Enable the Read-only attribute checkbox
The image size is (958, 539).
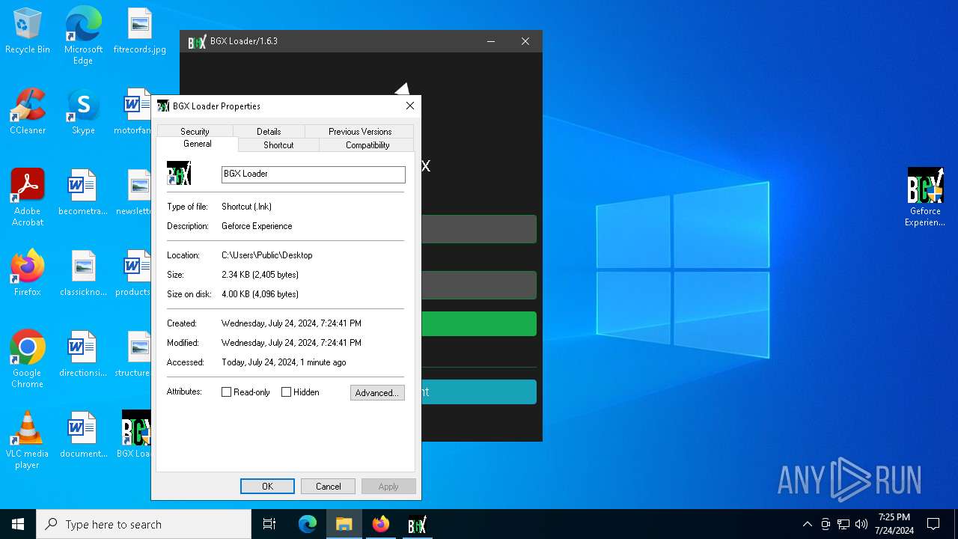tap(227, 392)
